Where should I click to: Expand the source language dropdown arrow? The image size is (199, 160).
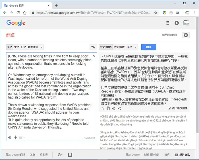(x=42, y=47)
